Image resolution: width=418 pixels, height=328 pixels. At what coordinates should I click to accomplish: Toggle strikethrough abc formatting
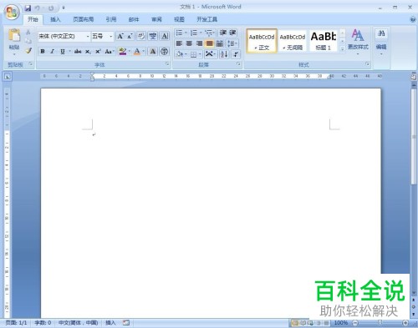coord(78,52)
